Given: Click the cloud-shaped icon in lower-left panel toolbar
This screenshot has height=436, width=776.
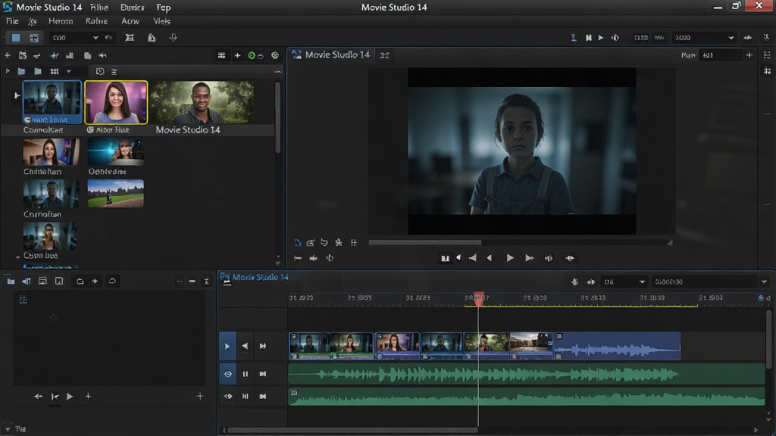Looking at the screenshot, I should click(112, 282).
